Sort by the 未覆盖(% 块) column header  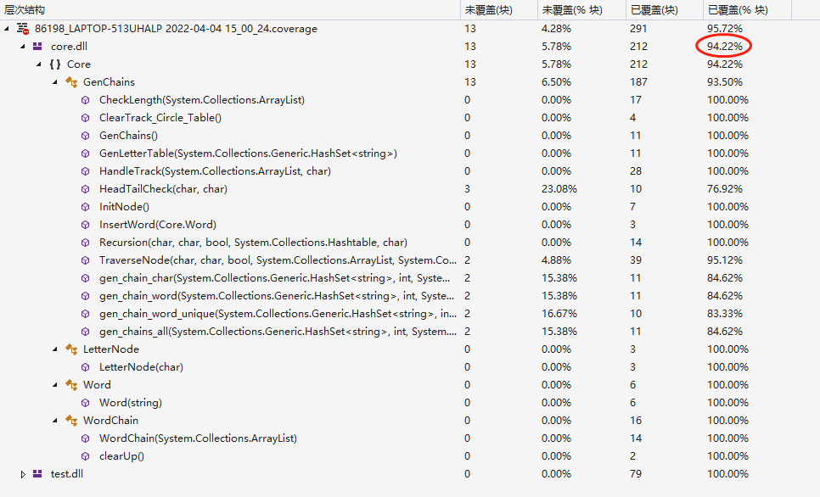[581, 10]
